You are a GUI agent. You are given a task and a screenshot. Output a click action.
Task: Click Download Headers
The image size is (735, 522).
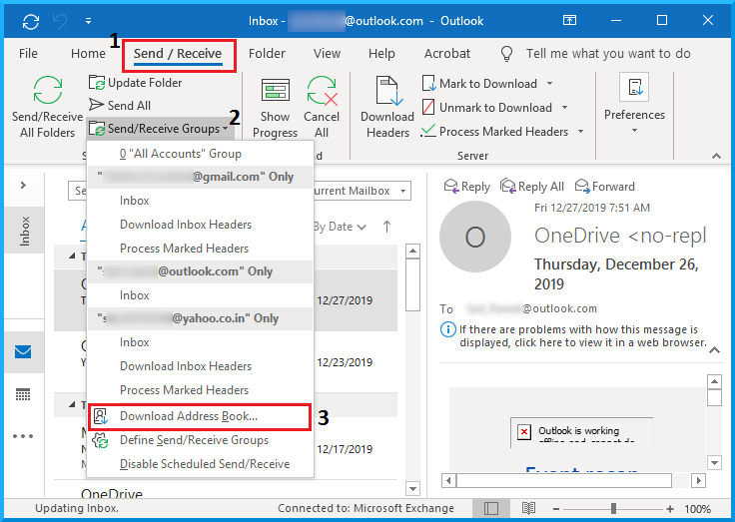[387, 108]
